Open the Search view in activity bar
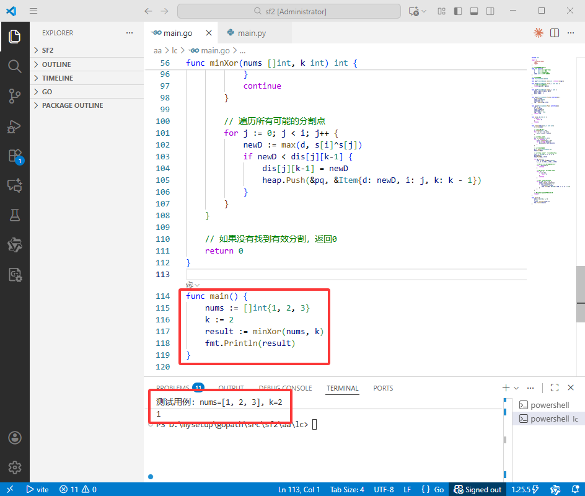 point(14,66)
